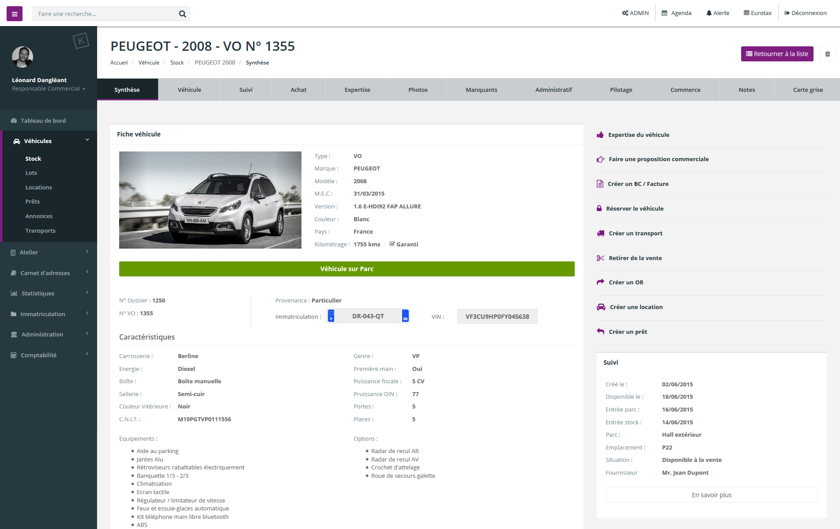
Task: Click the Atelier sidebar icon
Action: (13, 253)
